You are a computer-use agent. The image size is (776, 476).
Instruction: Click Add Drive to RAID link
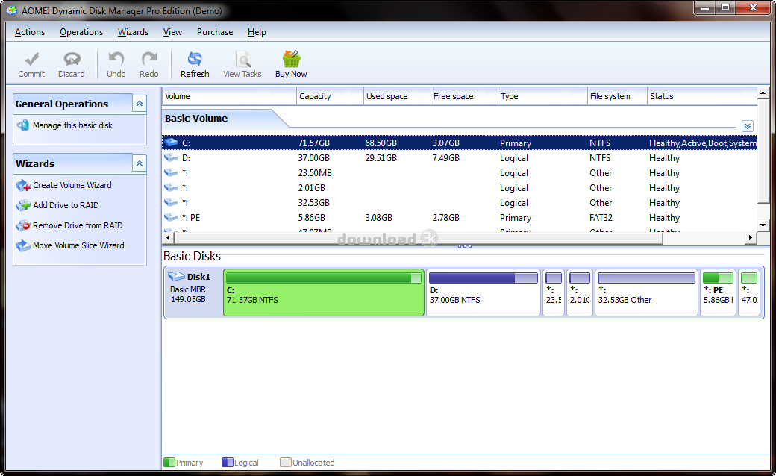tap(66, 205)
